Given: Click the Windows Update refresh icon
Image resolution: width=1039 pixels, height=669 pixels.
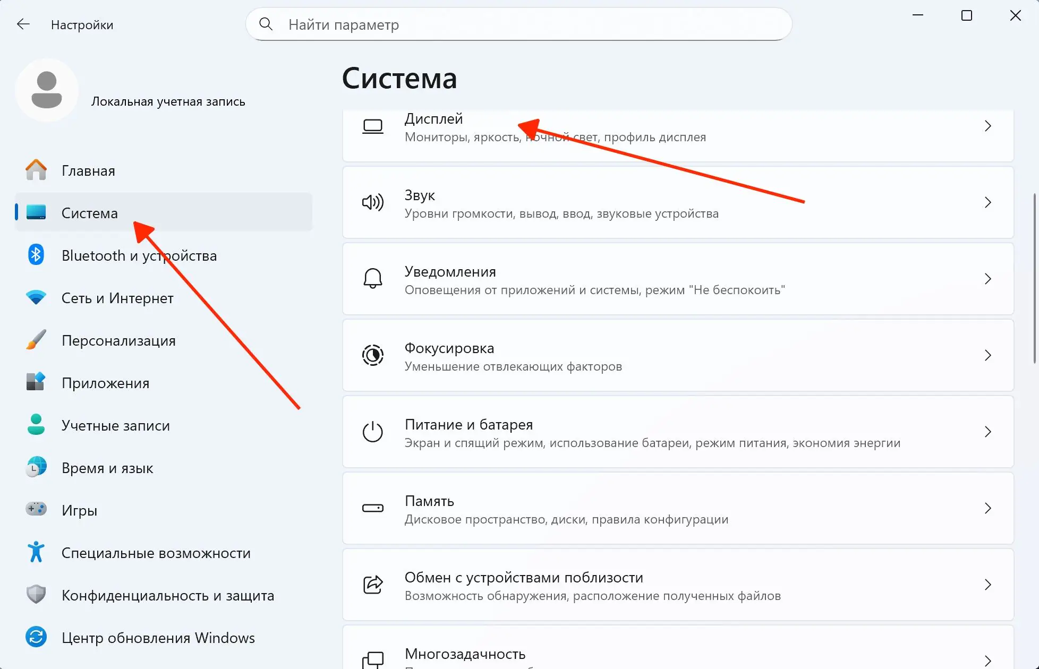Looking at the screenshot, I should [36, 637].
